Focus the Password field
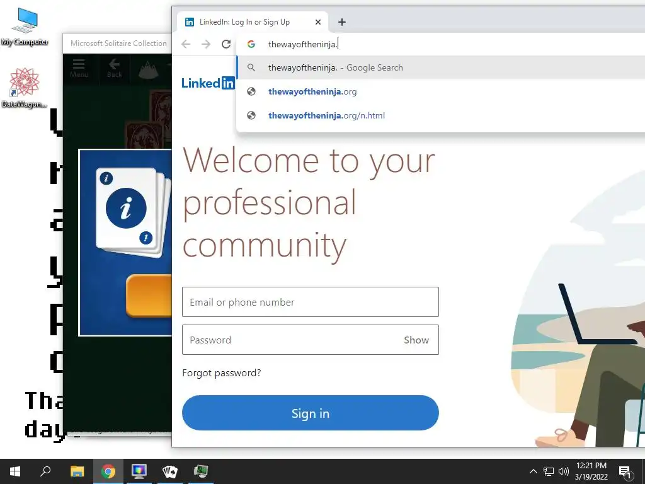Image resolution: width=645 pixels, height=484 pixels. pos(311,340)
